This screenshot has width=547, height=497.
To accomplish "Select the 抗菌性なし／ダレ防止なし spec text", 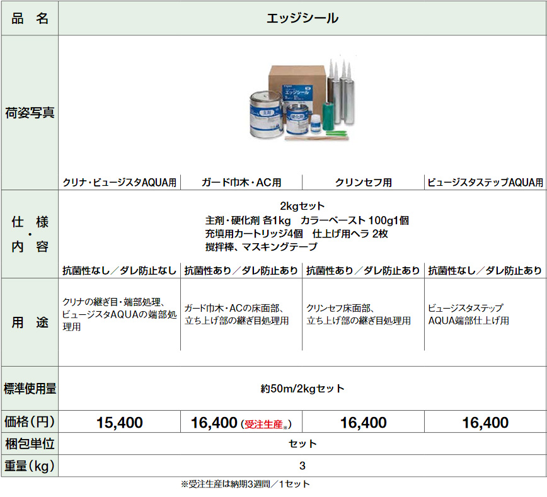I will 120,271.
